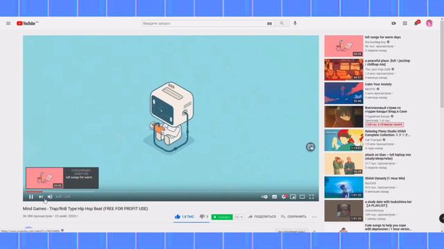Open the YouTube hamburger guide menu

pyautogui.click(x=8, y=24)
